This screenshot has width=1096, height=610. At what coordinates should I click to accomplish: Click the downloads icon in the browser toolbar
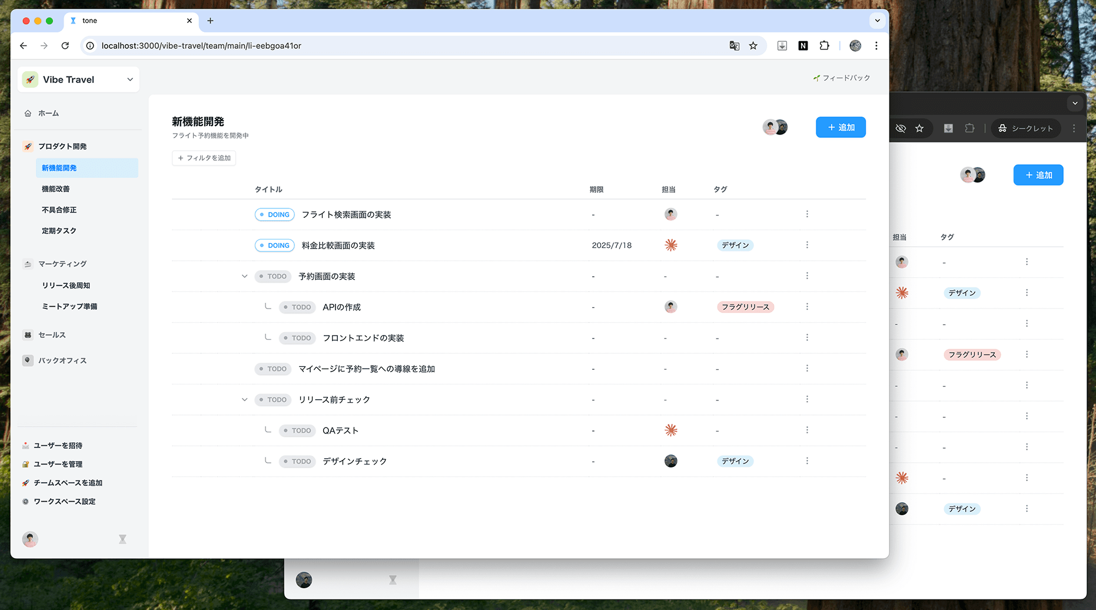pos(782,45)
